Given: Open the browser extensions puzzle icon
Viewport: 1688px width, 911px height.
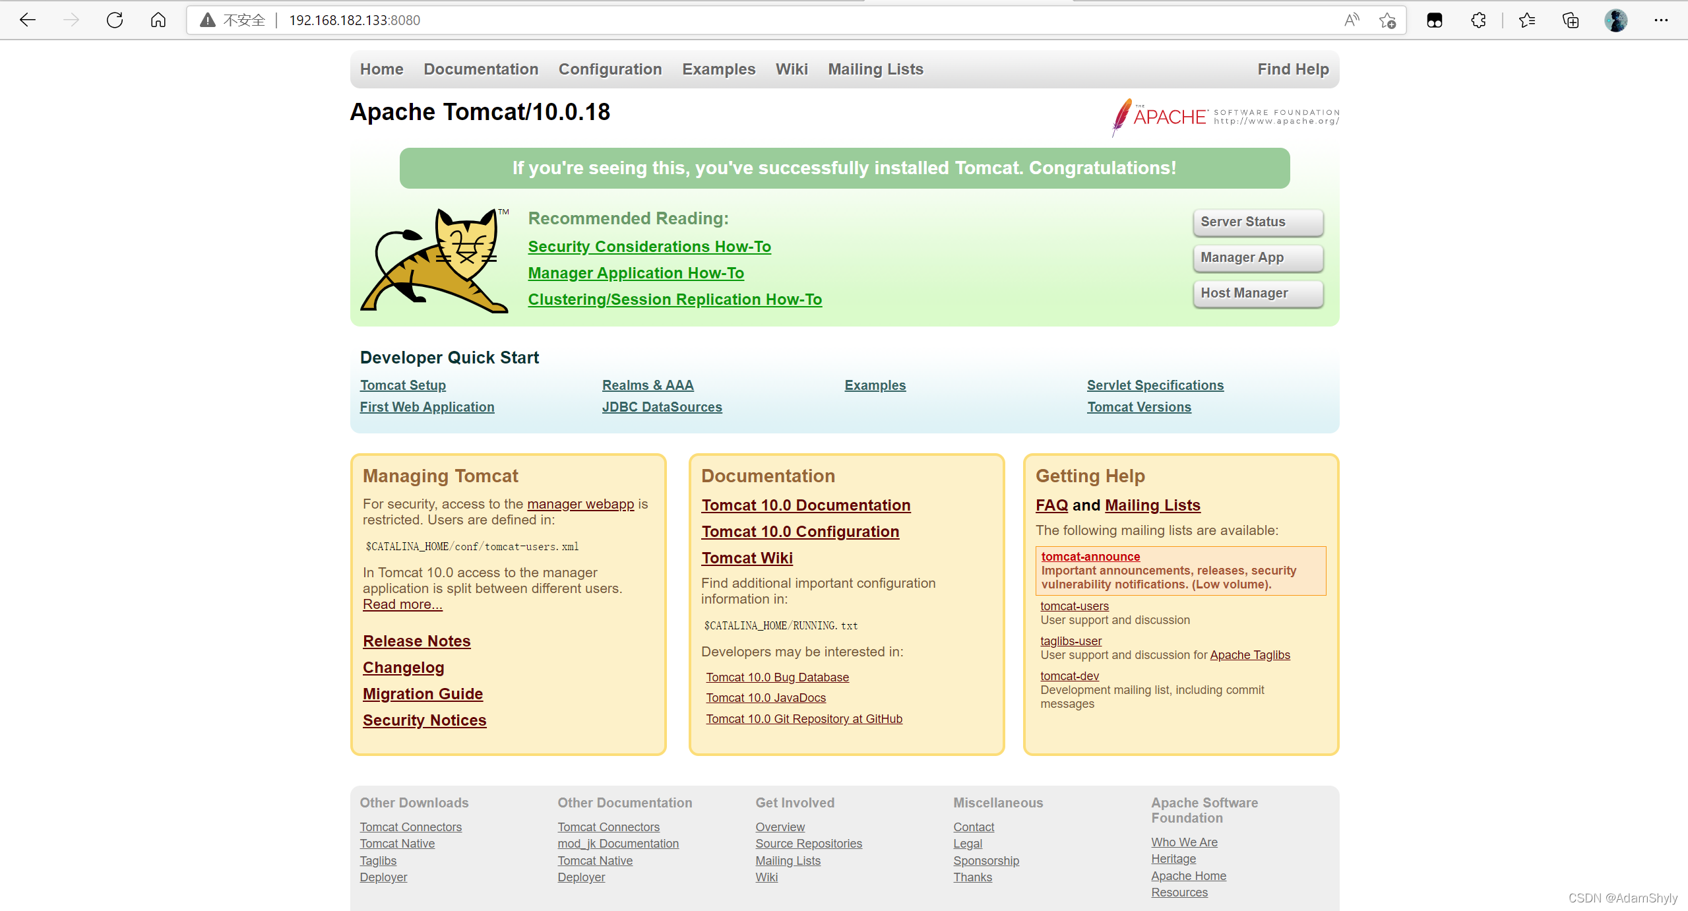Looking at the screenshot, I should (x=1478, y=20).
